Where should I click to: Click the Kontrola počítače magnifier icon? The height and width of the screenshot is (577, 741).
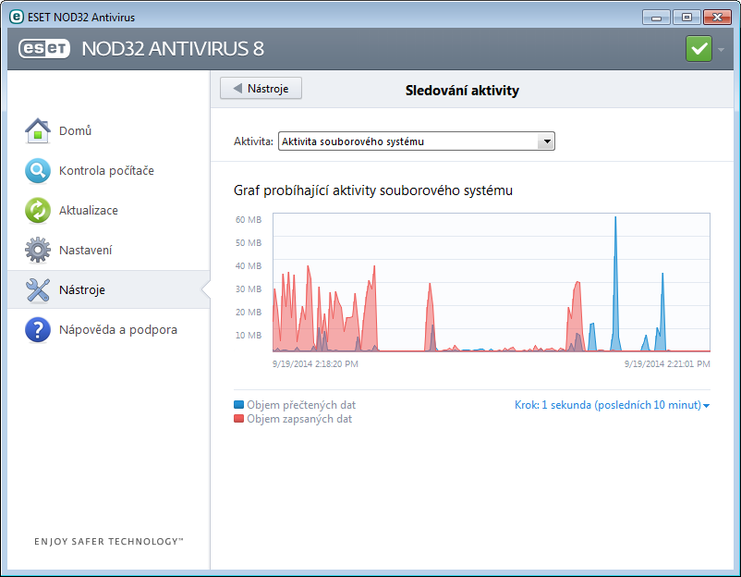pos(38,171)
